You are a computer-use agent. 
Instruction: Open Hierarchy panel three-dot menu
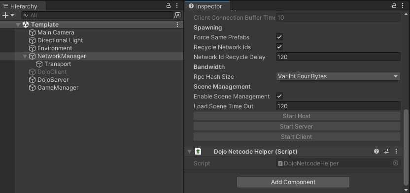[x=177, y=5]
